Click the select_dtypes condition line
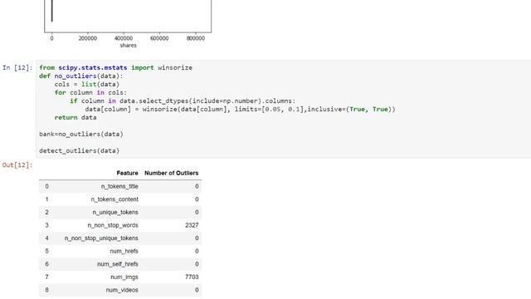The image size is (531, 299). [x=183, y=101]
